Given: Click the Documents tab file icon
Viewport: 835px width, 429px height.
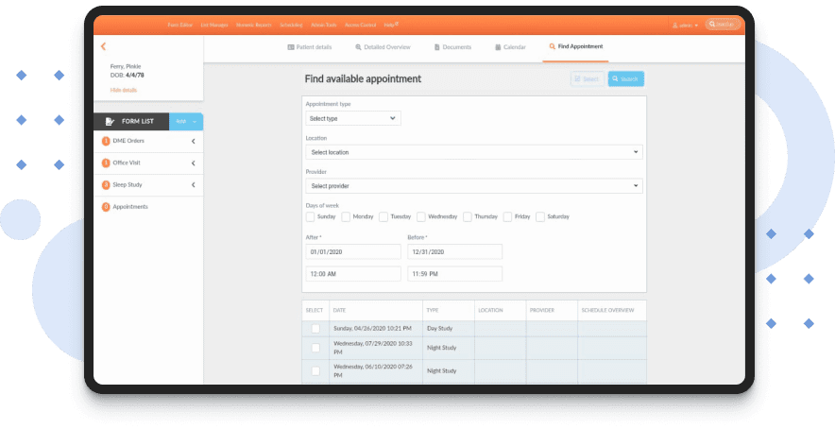Looking at the screenshot, I should click(436, 47).
